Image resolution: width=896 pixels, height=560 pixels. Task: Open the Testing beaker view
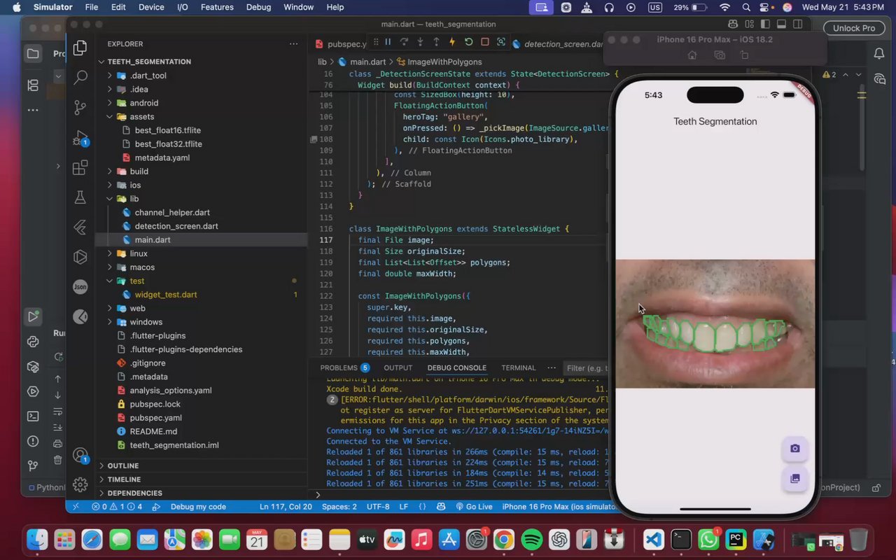[x=80, y=198]
